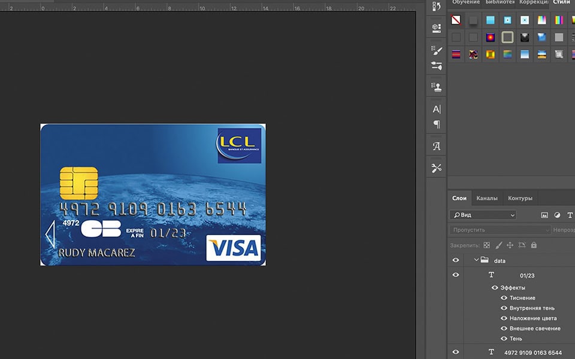Select the Стили tab
Image resolution: width=575 pixels, height=359 pixels.
(561, 2)
